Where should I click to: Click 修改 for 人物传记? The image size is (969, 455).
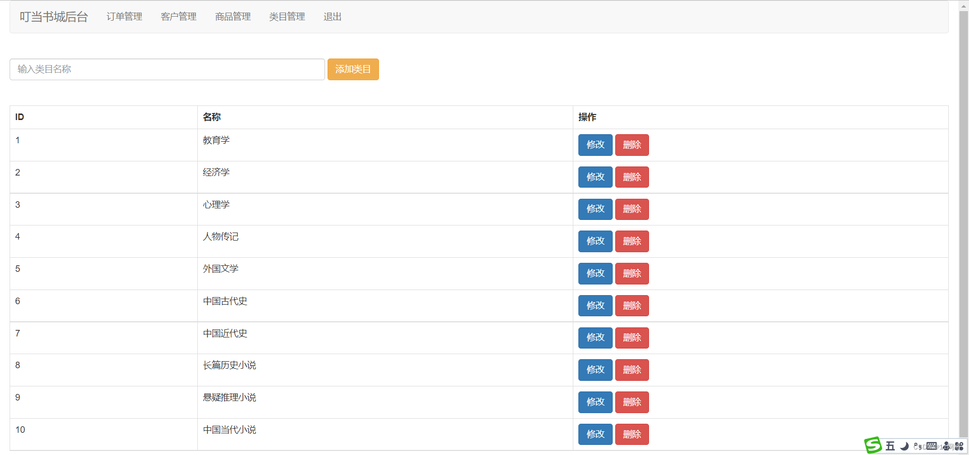596,241
